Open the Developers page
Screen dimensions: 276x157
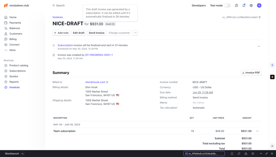point(199,6)
